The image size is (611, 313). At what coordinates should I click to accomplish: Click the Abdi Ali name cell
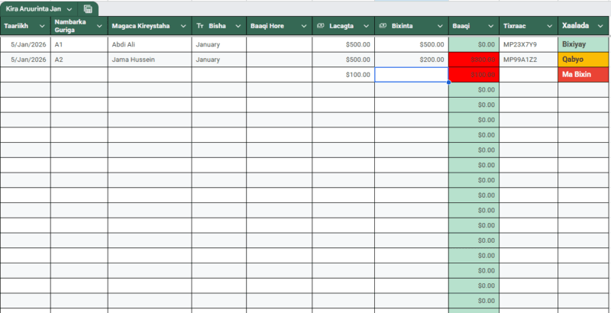[x=149, y=44]
